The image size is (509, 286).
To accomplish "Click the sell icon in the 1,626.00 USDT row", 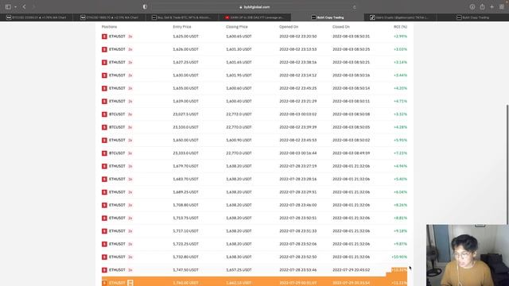I will 104,49.
